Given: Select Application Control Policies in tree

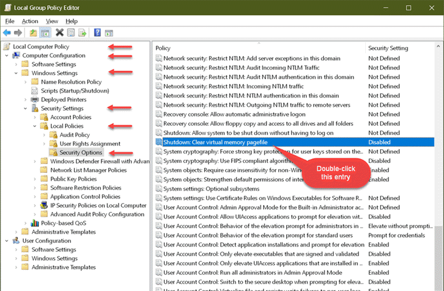Looking at the screenshot, I should point(85,196).
